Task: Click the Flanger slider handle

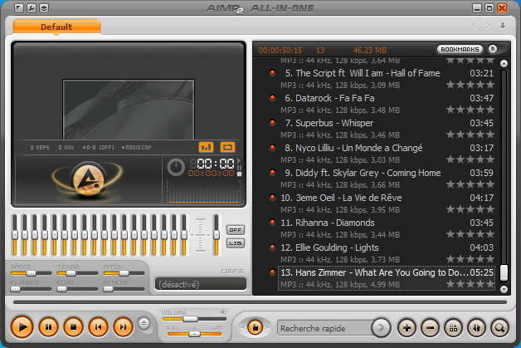Action: tap(15, 289)
